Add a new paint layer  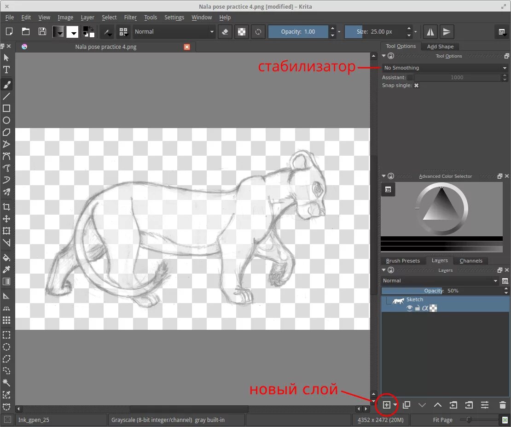387,405
